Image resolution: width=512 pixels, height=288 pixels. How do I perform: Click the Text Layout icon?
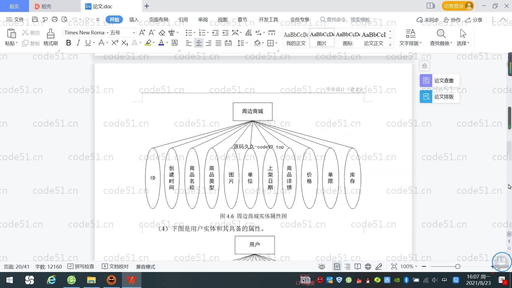click(411, 34)
